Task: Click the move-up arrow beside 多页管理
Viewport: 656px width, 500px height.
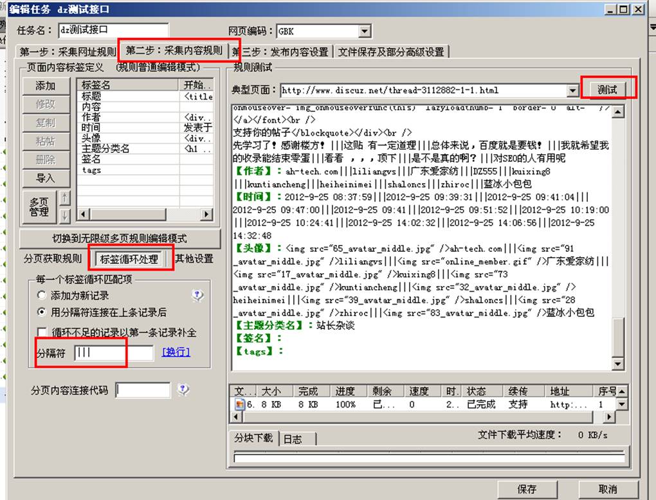Action: coord(64,199)
